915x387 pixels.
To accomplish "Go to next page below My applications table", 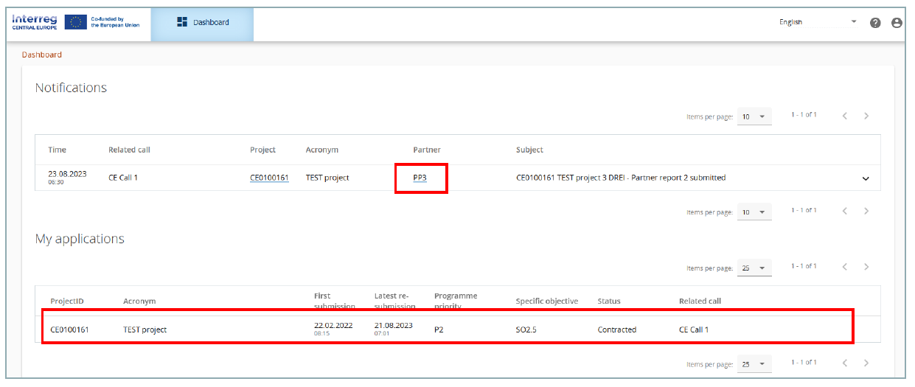I will tap(866, 363).
